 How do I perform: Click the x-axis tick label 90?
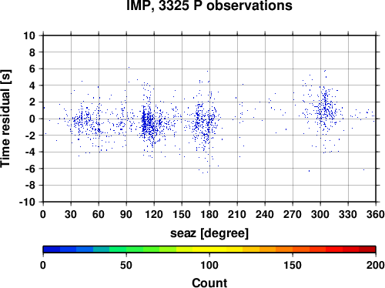[126, 214]
